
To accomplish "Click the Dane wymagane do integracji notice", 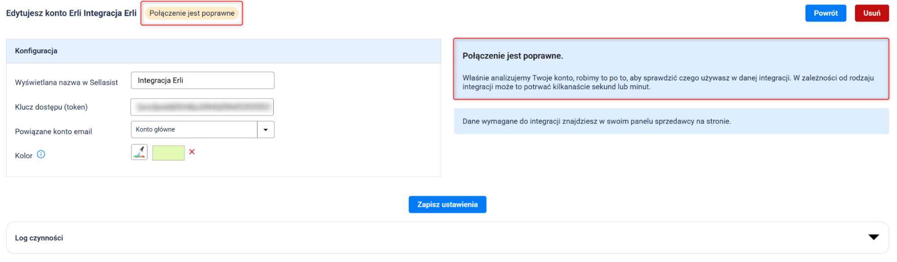I will [671, 121].
